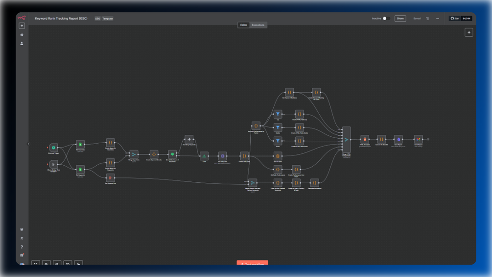The width and height of the screenshot is (492, 277).
Task: Click the sidebar plus create button
Action: click(22, 26)
